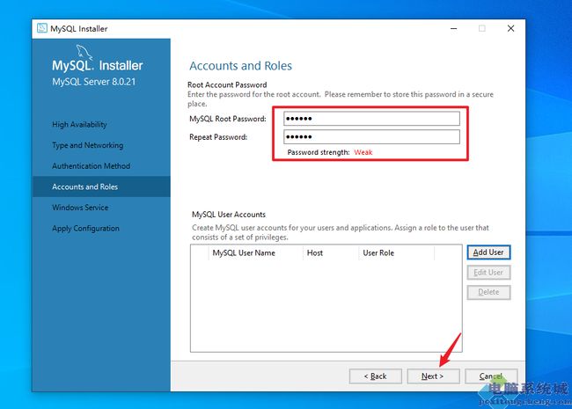Go back with the Back button
572x409 pixels.
(x=376, y=376)
